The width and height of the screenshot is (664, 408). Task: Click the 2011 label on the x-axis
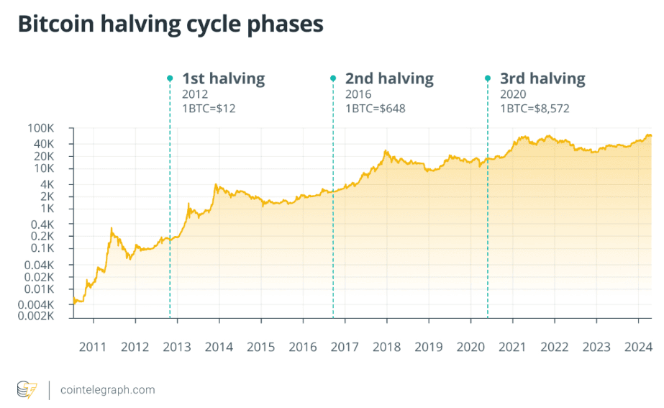click(x=93, y=347)
